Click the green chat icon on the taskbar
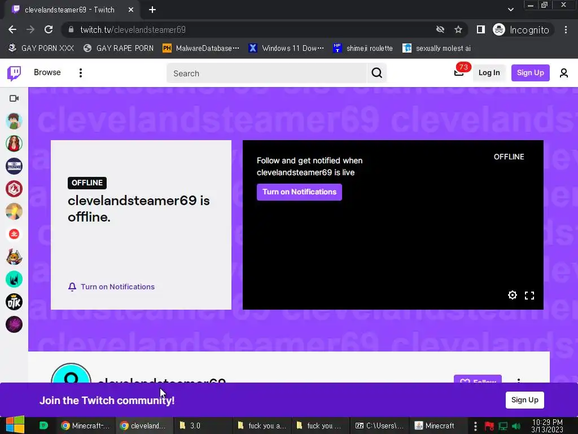Viewport: 578px width, 434px height. point(43,426)
